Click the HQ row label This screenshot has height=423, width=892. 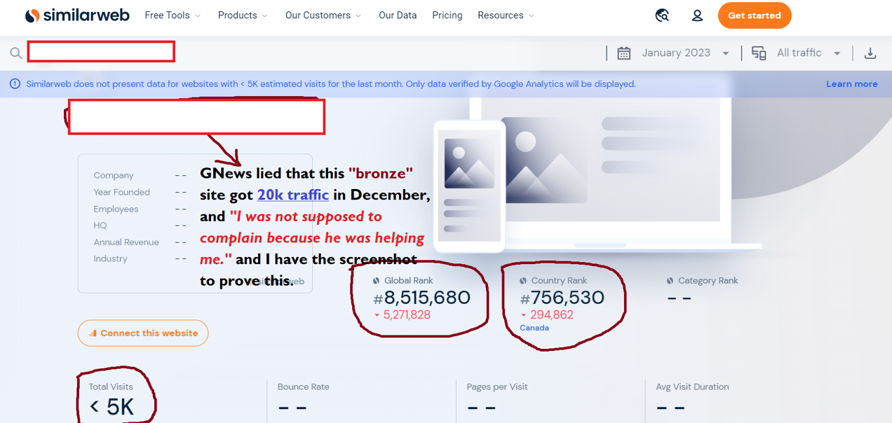point(100,226)
